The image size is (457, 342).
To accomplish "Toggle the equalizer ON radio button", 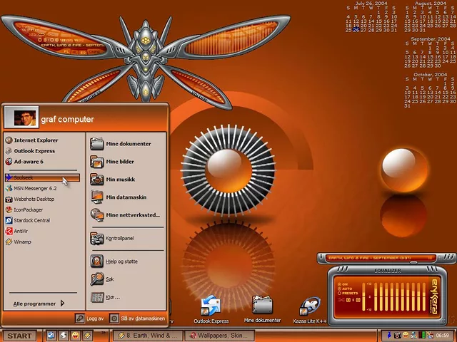I will click(x=339, y=284).
